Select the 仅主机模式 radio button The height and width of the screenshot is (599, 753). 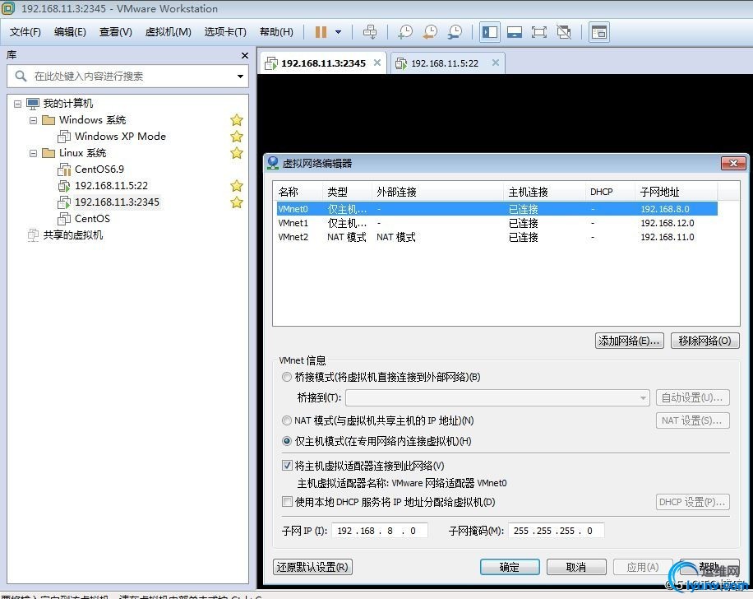pos(287,441)
